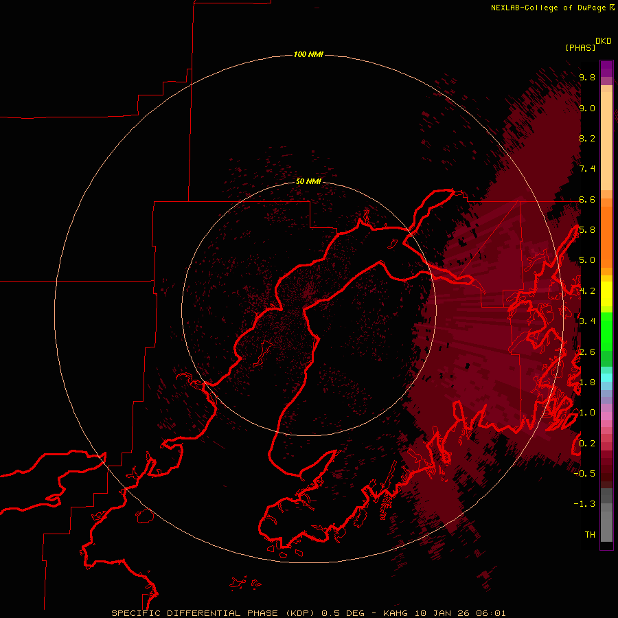The height and width of the screenshot is (618, 618).
Task: Click the DKD label above the color scale
Action: [604, 41]
